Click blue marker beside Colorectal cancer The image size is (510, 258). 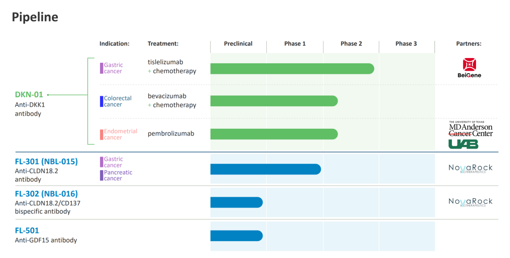(x=102, y=101)
